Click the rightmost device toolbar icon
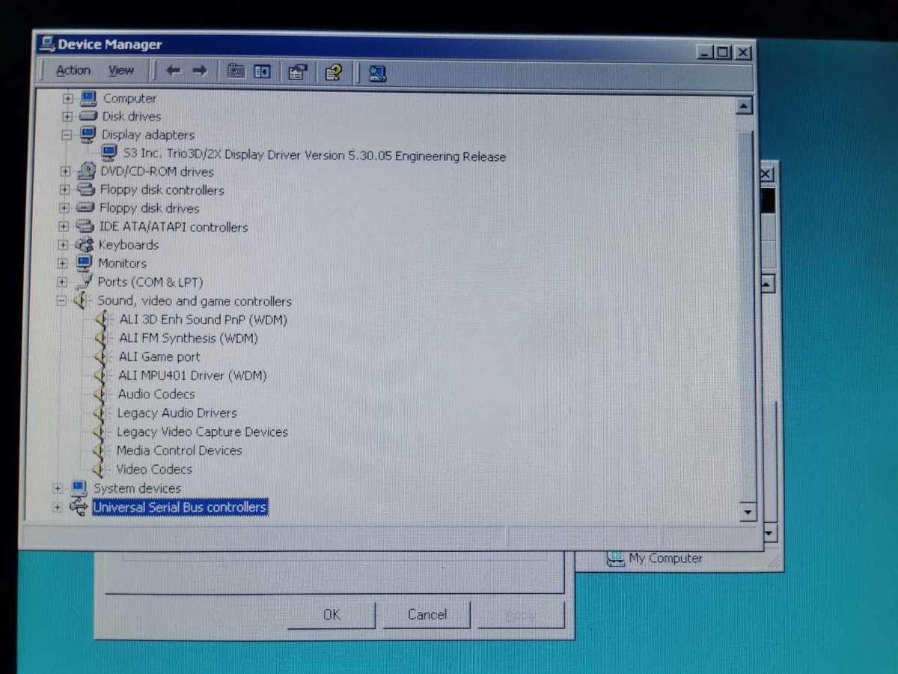This screenshot has height=674, width=898. point(377,72)
